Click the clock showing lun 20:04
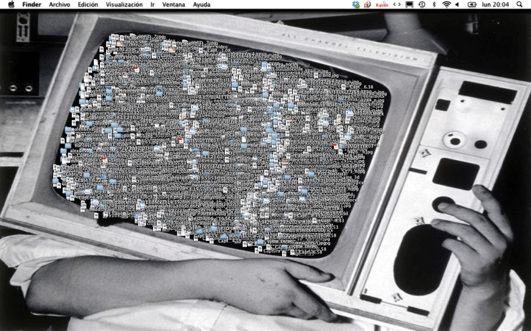The width and height of the screenshot is (531, 331). pyautogui.click(x=495, y=5)
